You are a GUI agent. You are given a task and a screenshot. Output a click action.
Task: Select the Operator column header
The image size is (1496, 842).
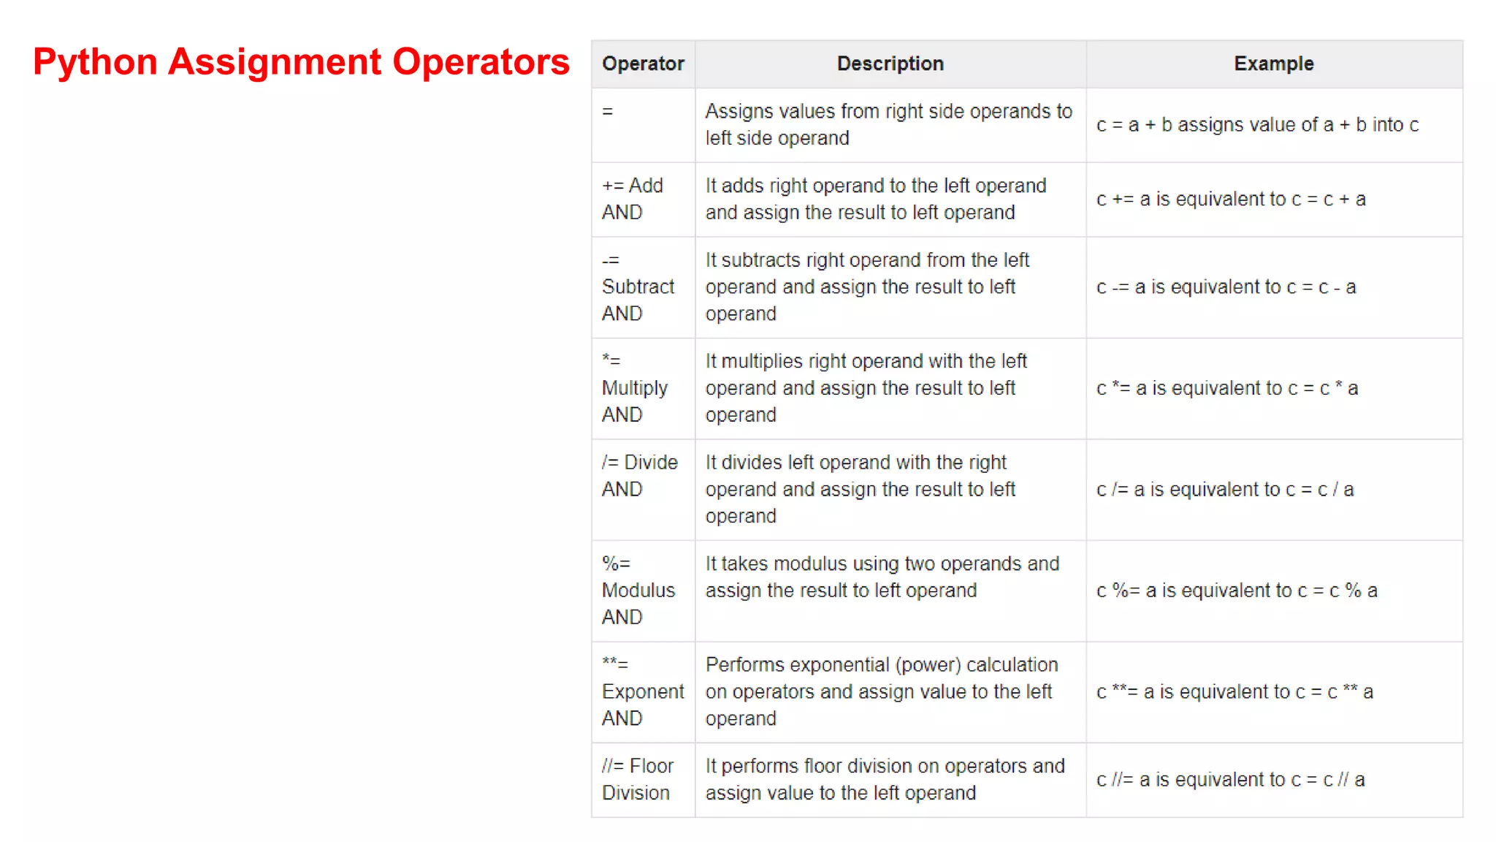click(643, 64)
